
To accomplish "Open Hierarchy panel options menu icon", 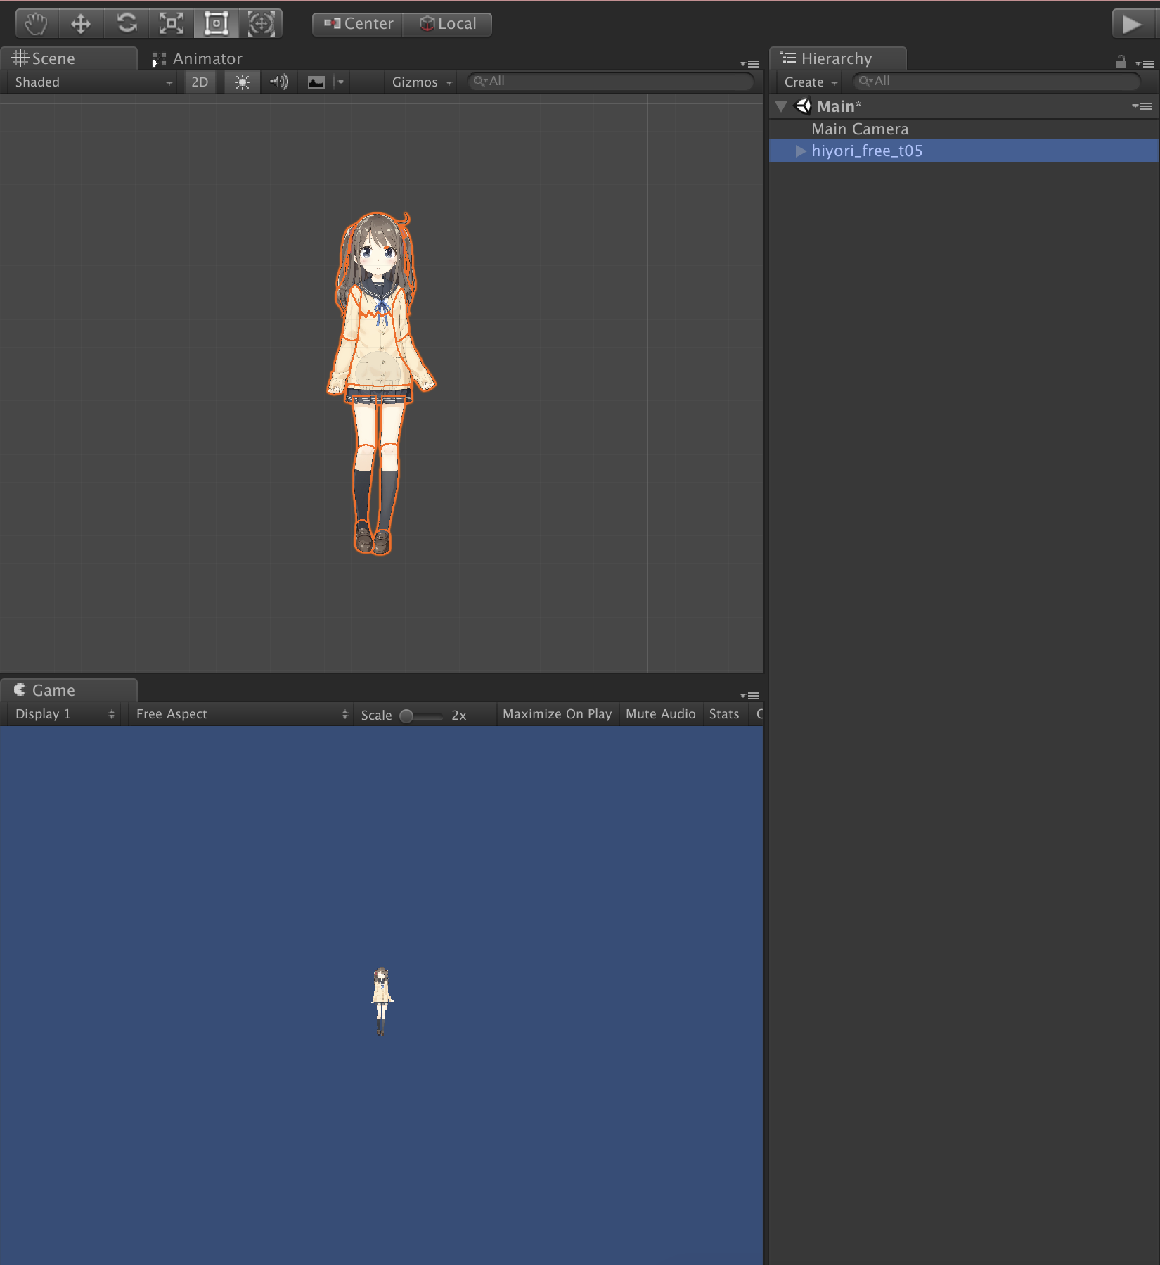I will (1145, 63).
